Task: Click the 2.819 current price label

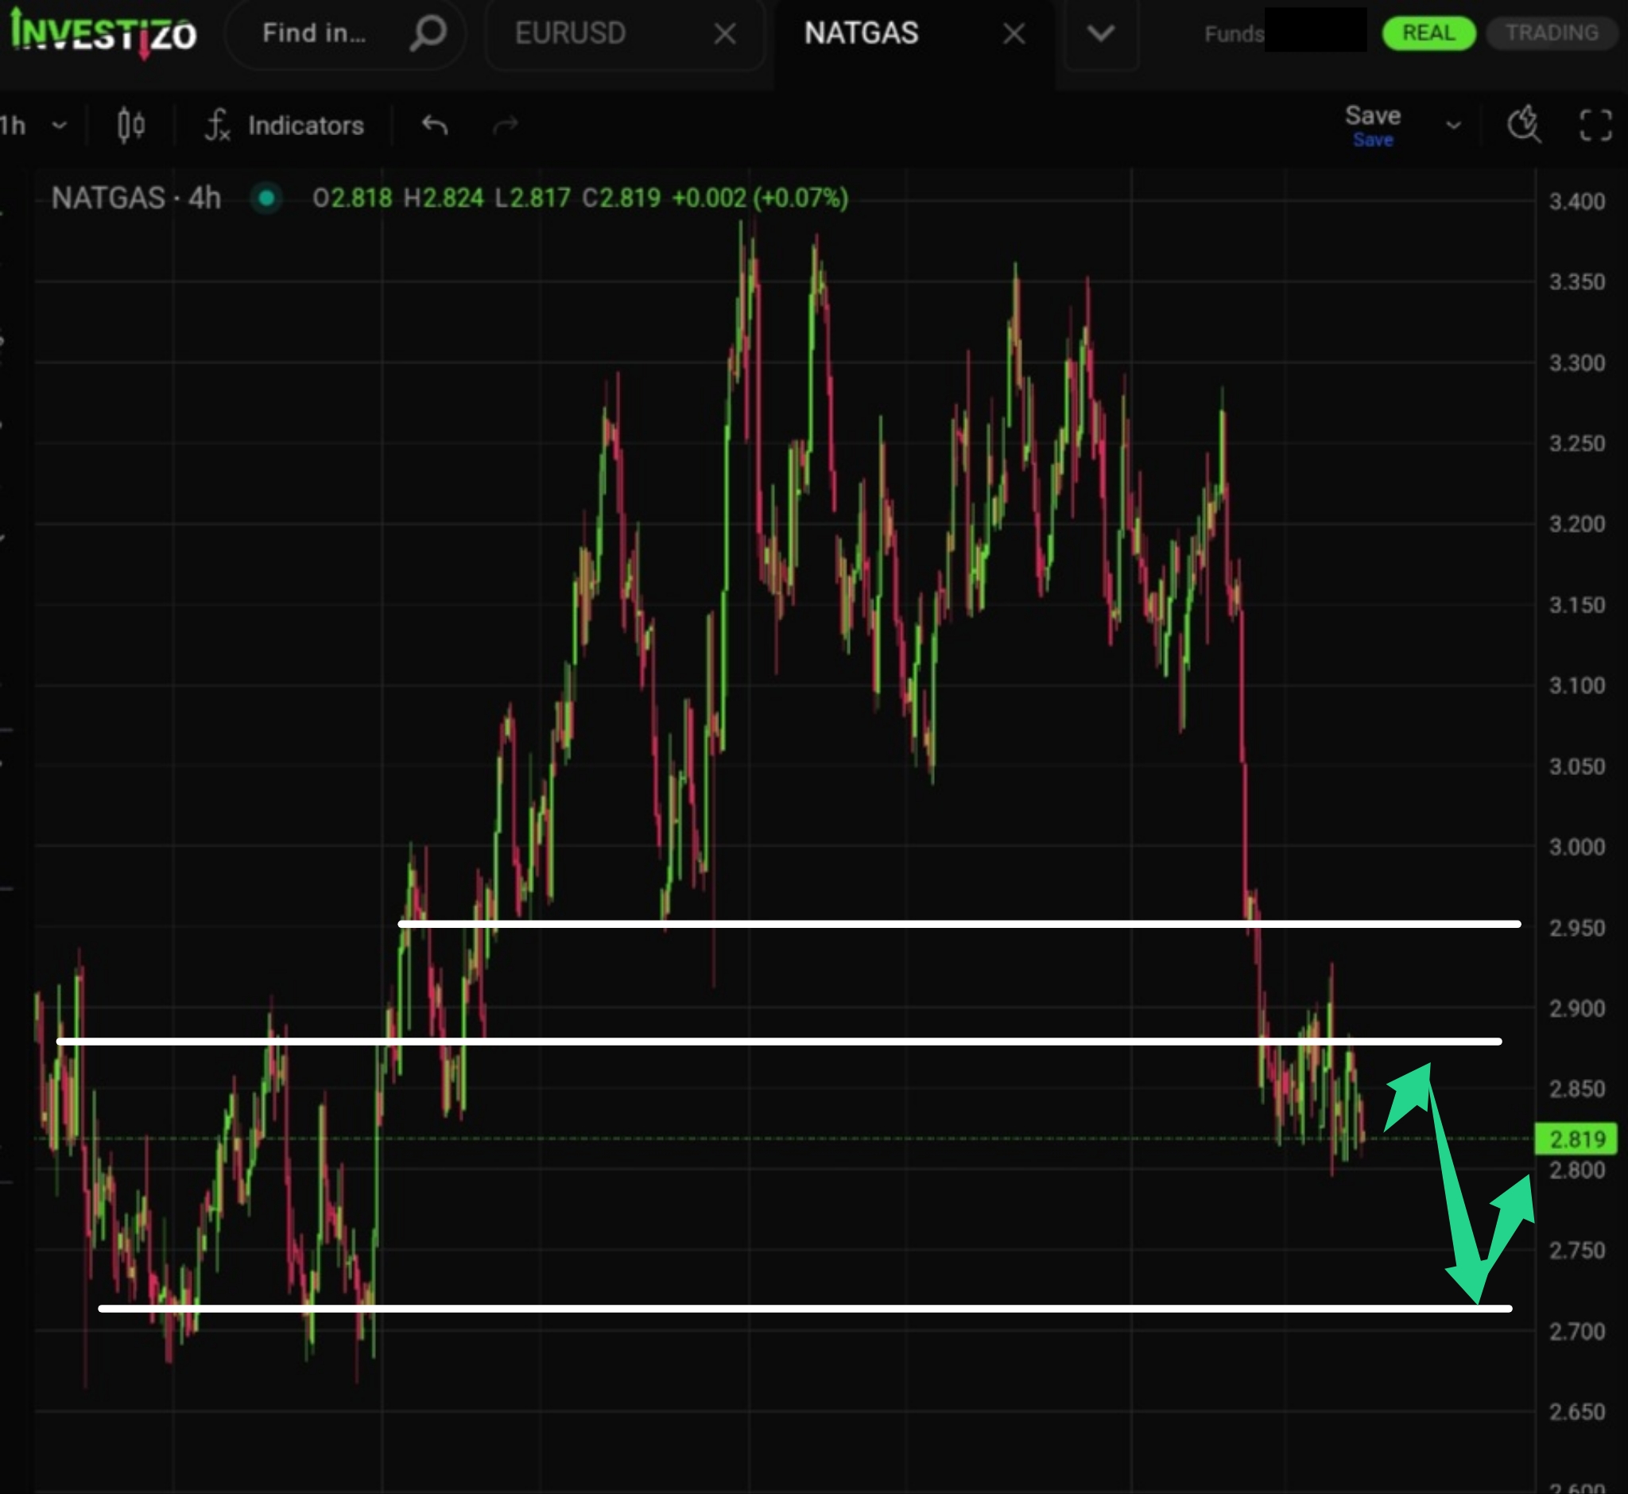Action: tap(1576, 1139)
